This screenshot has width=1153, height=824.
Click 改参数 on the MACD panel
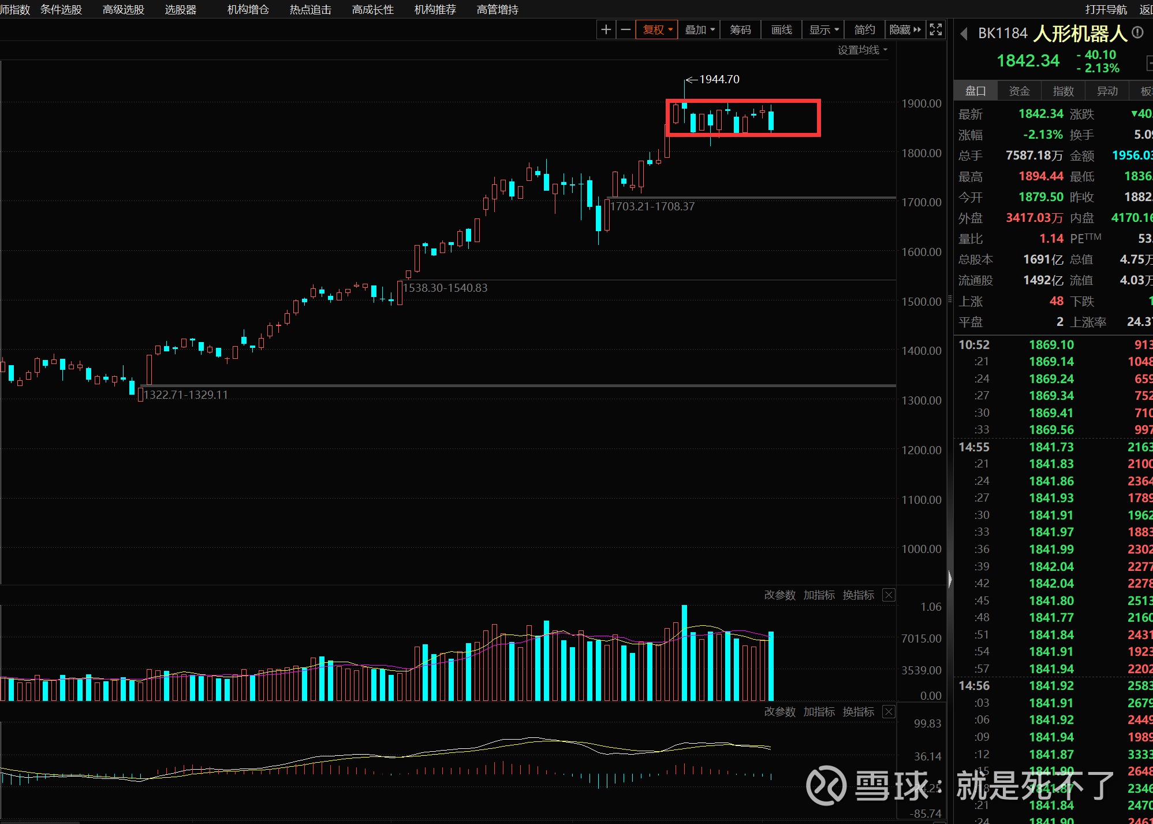tap(779, 712)
